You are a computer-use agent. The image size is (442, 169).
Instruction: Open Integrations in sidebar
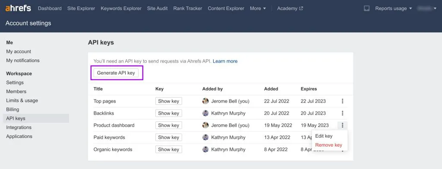(19, 127)
